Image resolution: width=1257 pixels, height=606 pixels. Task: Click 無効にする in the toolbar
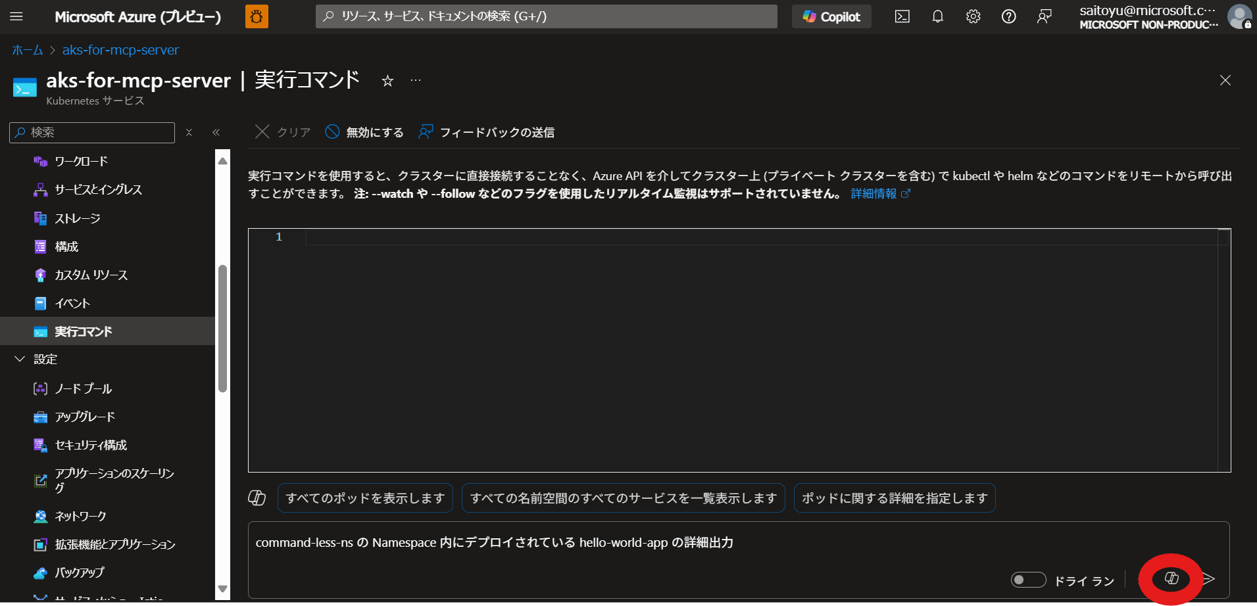pos(364,132)
